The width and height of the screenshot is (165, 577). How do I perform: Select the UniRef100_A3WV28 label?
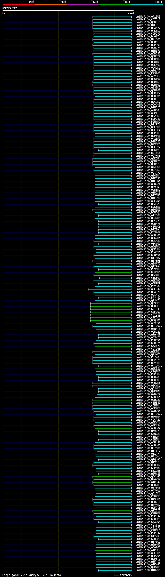tap(148, 474)
